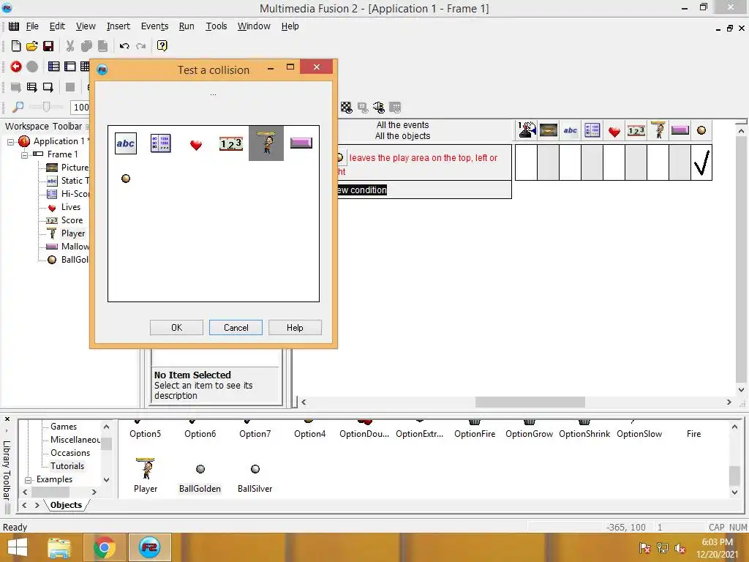Click the purple brick column header in event editor
749x562 pixels.
pyautogui.click(x=680, y=130)
